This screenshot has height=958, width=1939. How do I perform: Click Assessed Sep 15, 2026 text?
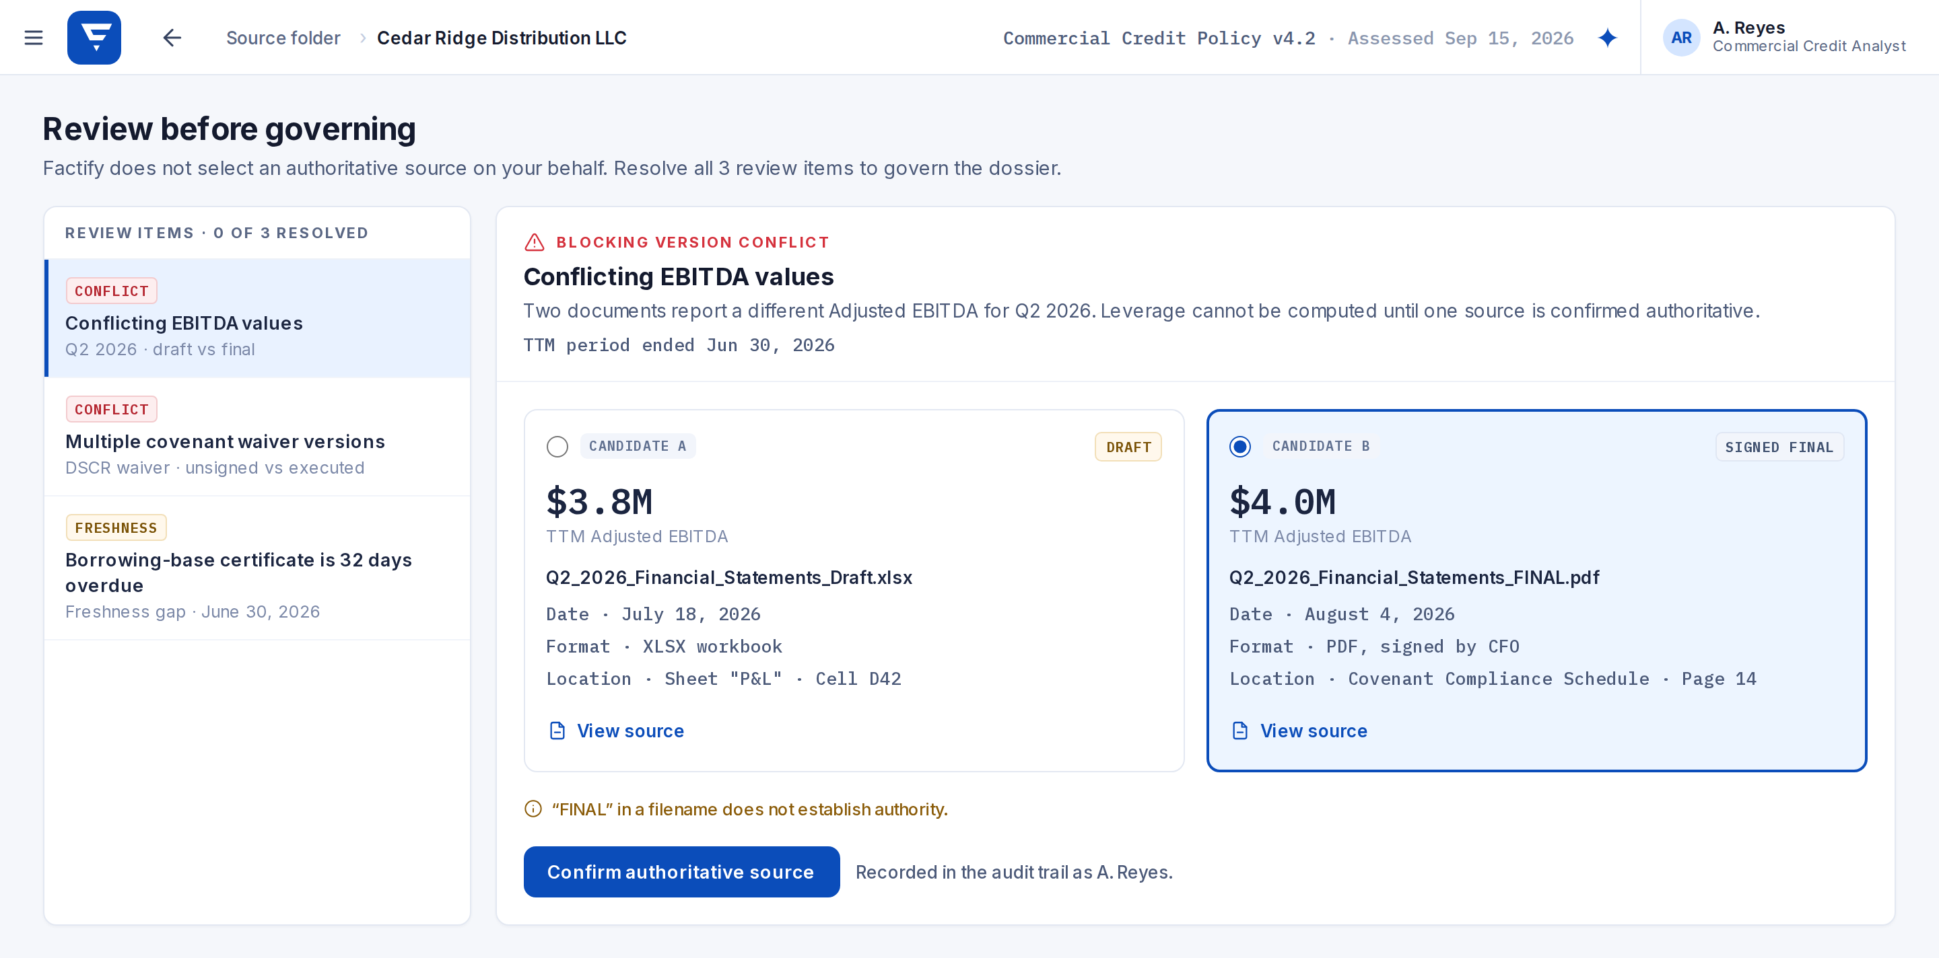tap(1460, 38)
